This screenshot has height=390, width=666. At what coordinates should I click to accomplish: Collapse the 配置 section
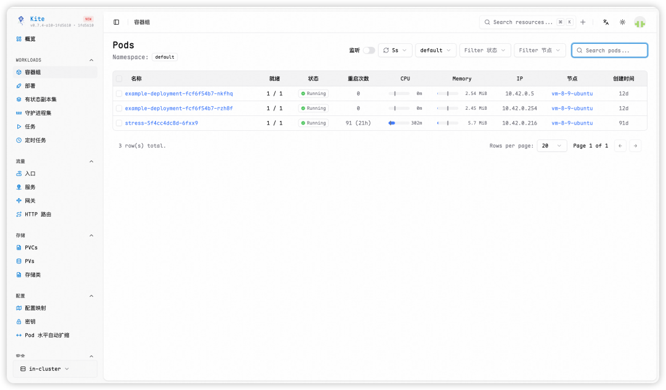point(91,296)
